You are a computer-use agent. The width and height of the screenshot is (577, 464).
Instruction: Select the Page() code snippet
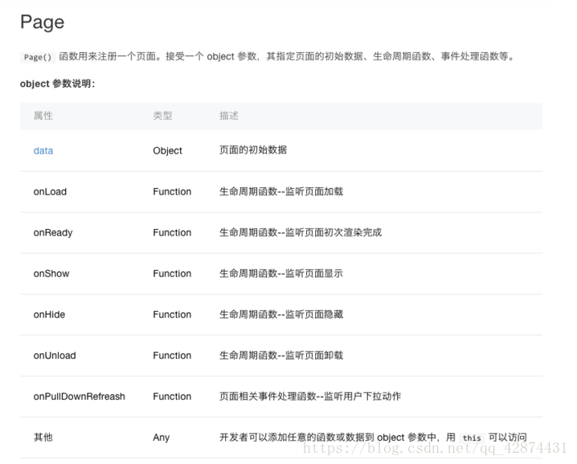[x=38, y=57]
